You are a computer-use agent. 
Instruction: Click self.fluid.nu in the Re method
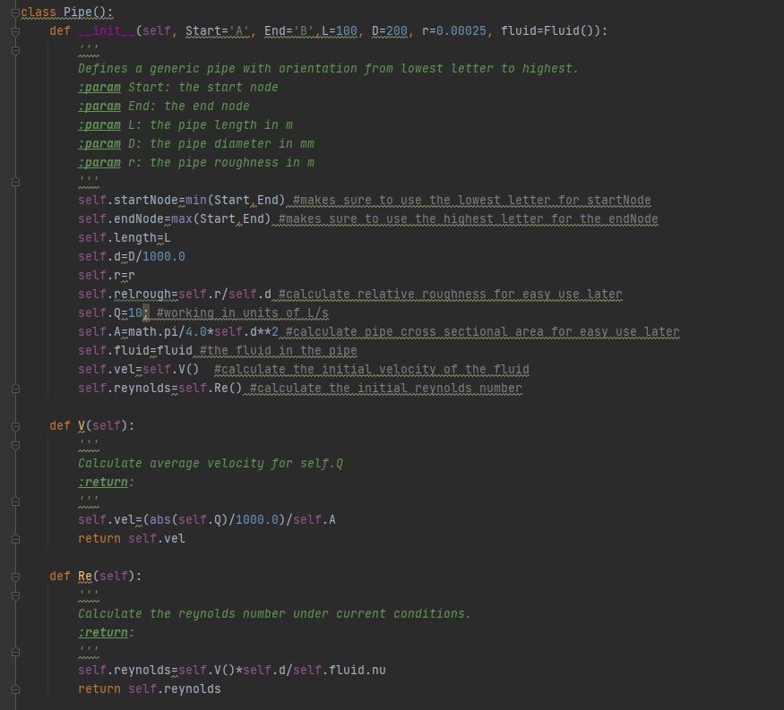[345, 670]
